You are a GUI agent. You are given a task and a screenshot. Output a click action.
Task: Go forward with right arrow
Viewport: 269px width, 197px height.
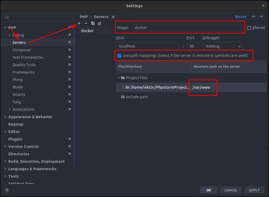point(261,16)
